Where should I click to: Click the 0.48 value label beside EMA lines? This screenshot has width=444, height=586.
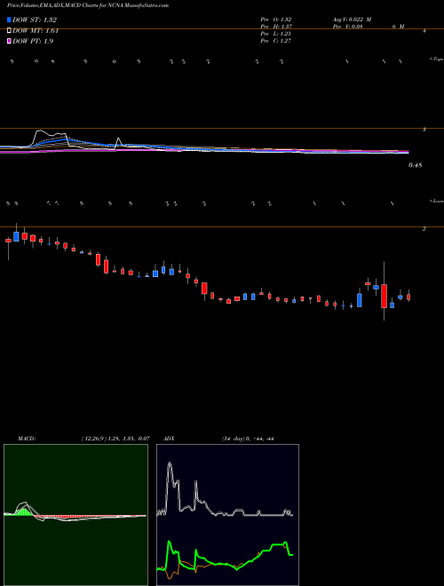click(415, 165)
